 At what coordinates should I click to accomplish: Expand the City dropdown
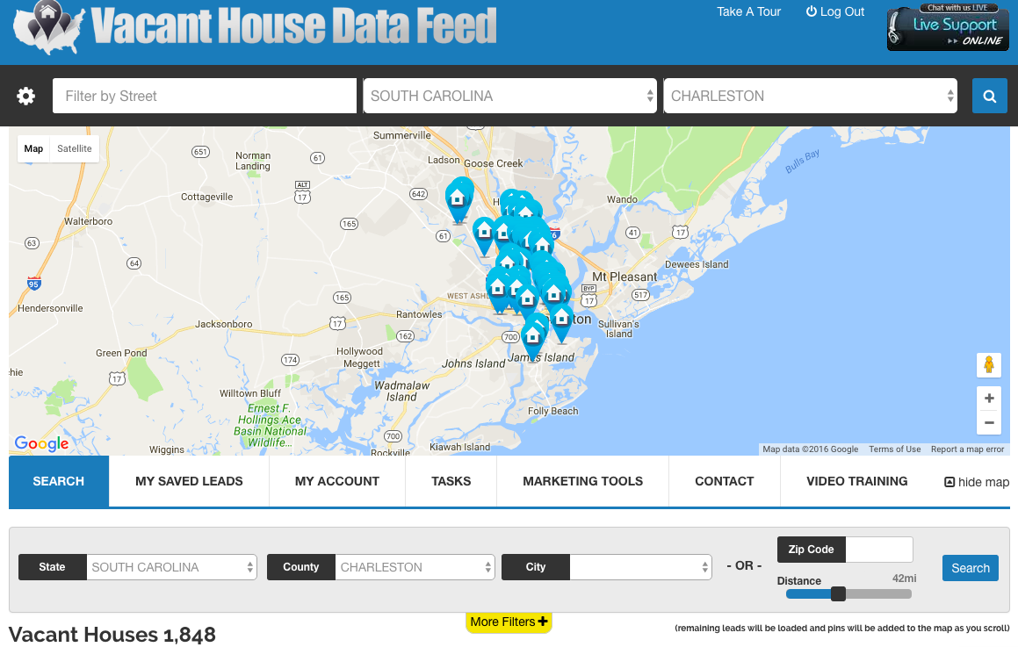click(x=641, y=567)
